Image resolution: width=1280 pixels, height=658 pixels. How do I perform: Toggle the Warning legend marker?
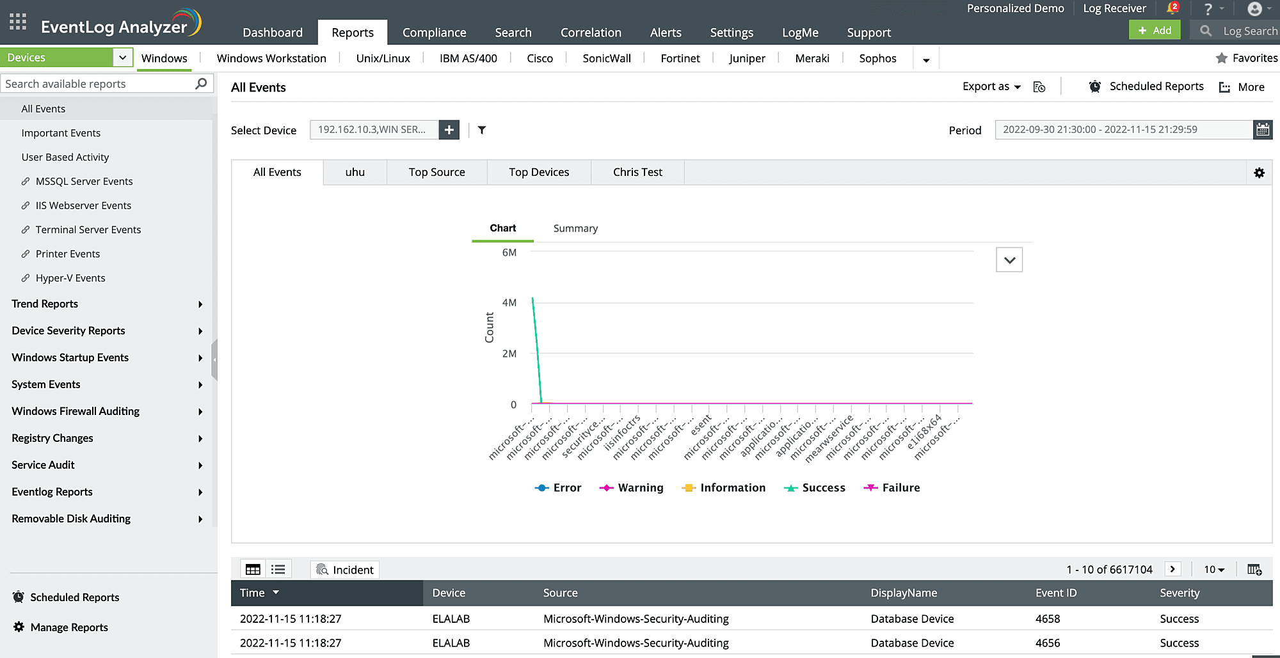coord(606,488)
